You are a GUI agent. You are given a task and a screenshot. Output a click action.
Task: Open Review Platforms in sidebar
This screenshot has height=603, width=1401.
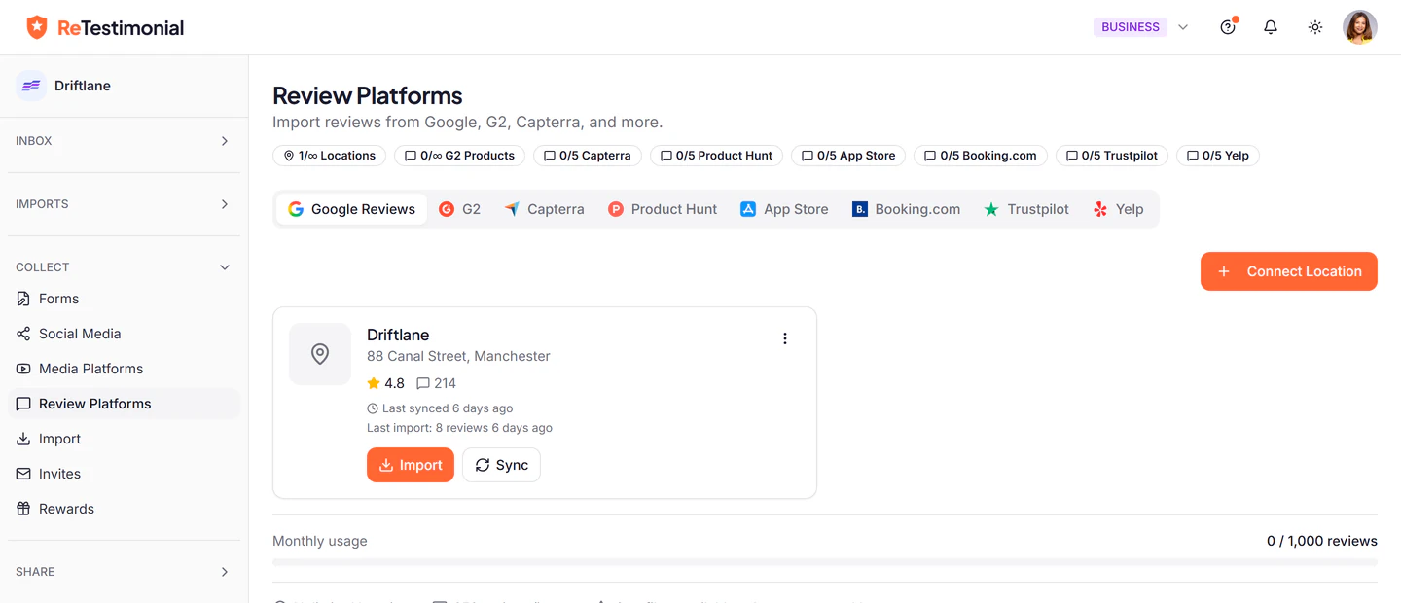click(x=124, y=404)
